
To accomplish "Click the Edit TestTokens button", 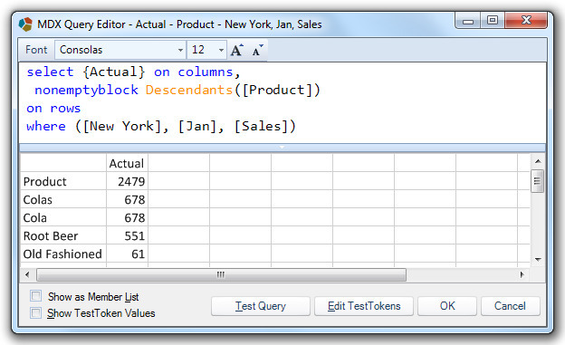I will coord(364,306).
